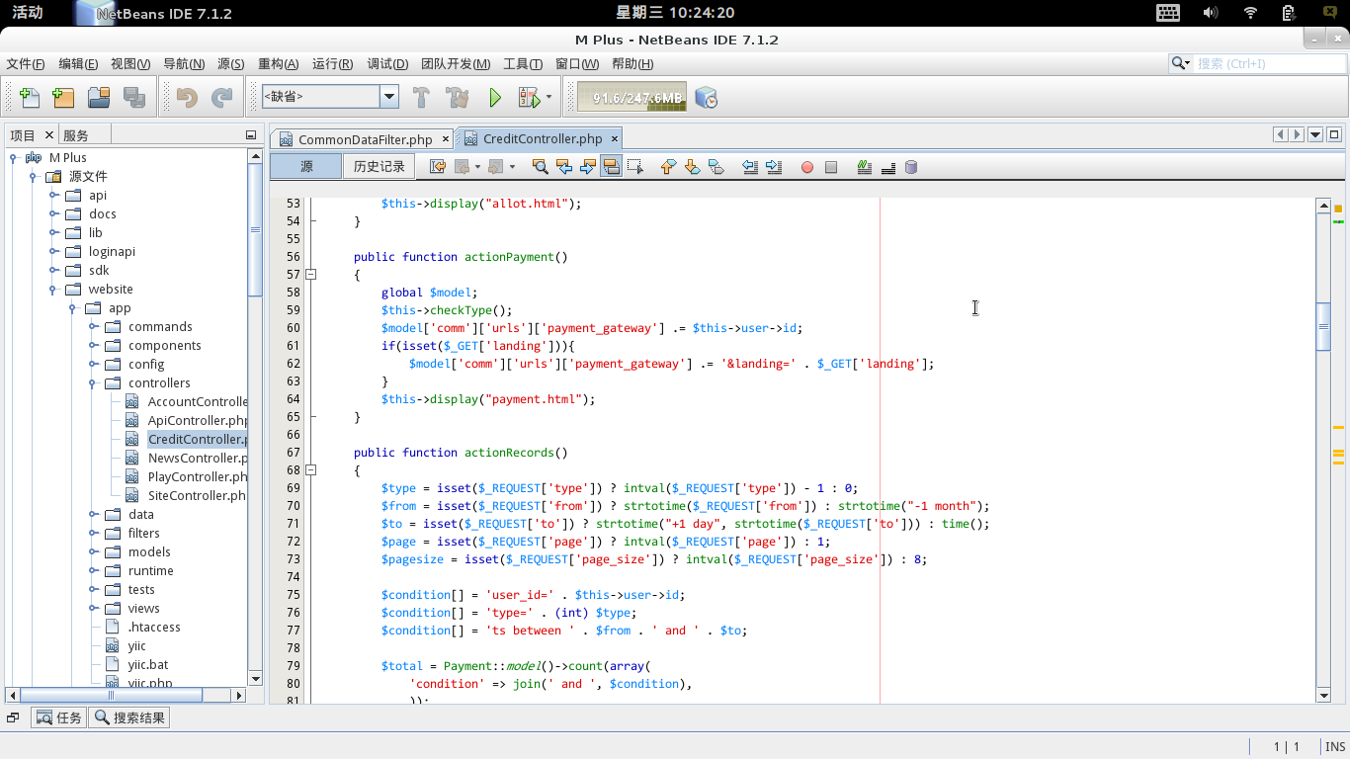Click the Comment lines icon
Screen dimensions: 1350x759
864,167
